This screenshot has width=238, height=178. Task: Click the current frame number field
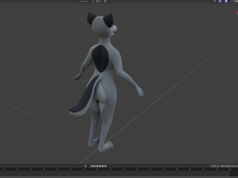pos(215,166)
